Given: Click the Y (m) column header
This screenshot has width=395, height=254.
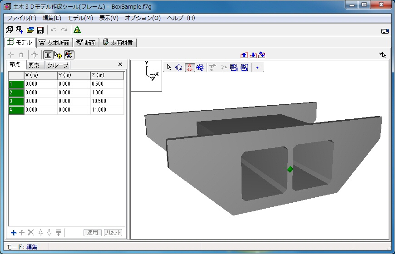Looking at the screenshot, I should (74, 75).
